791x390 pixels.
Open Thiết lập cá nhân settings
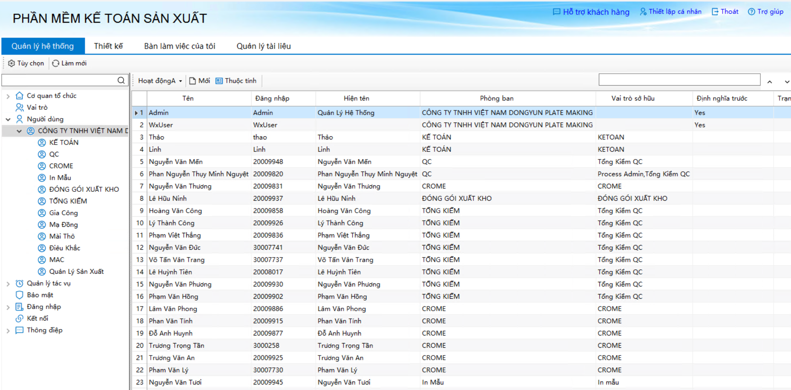(x=670, y=12)
